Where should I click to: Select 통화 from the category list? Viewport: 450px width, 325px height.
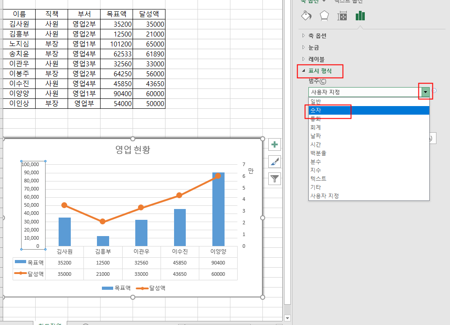point(369,119)
